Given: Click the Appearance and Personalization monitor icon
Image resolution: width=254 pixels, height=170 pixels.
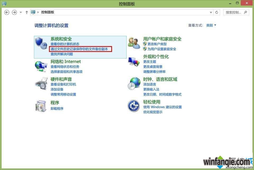Looking at the screenshot, I should [134, 62].
